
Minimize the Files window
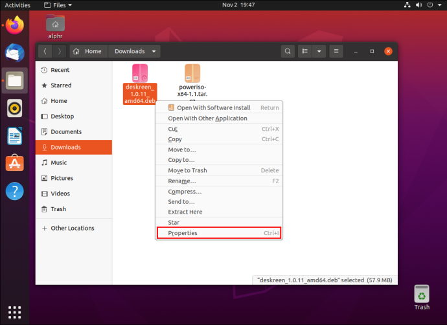356,51
